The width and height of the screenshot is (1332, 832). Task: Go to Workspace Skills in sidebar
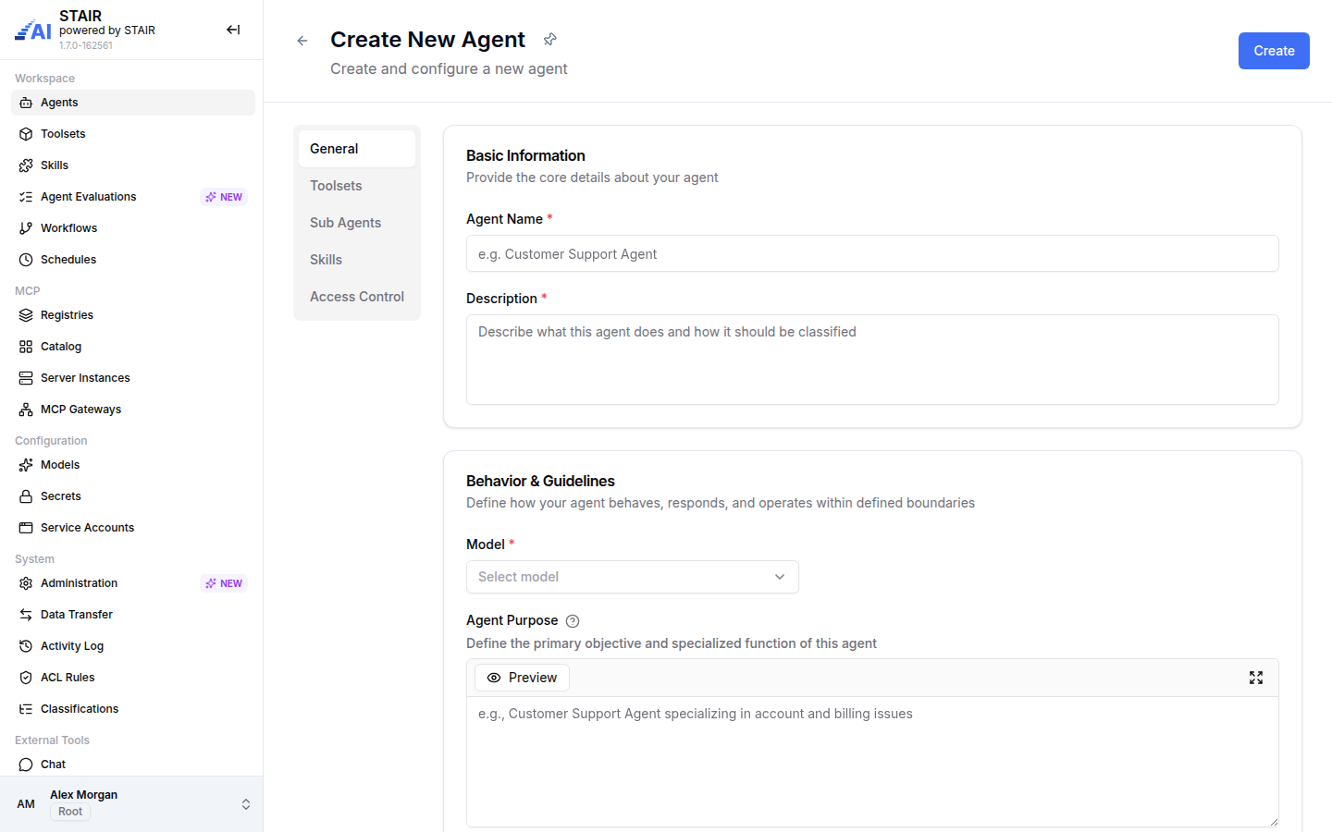tap(133, 165)
